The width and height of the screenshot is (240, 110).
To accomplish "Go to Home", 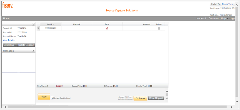I will click(6, 19).
